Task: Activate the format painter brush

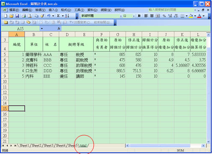Action: (42, 16)
